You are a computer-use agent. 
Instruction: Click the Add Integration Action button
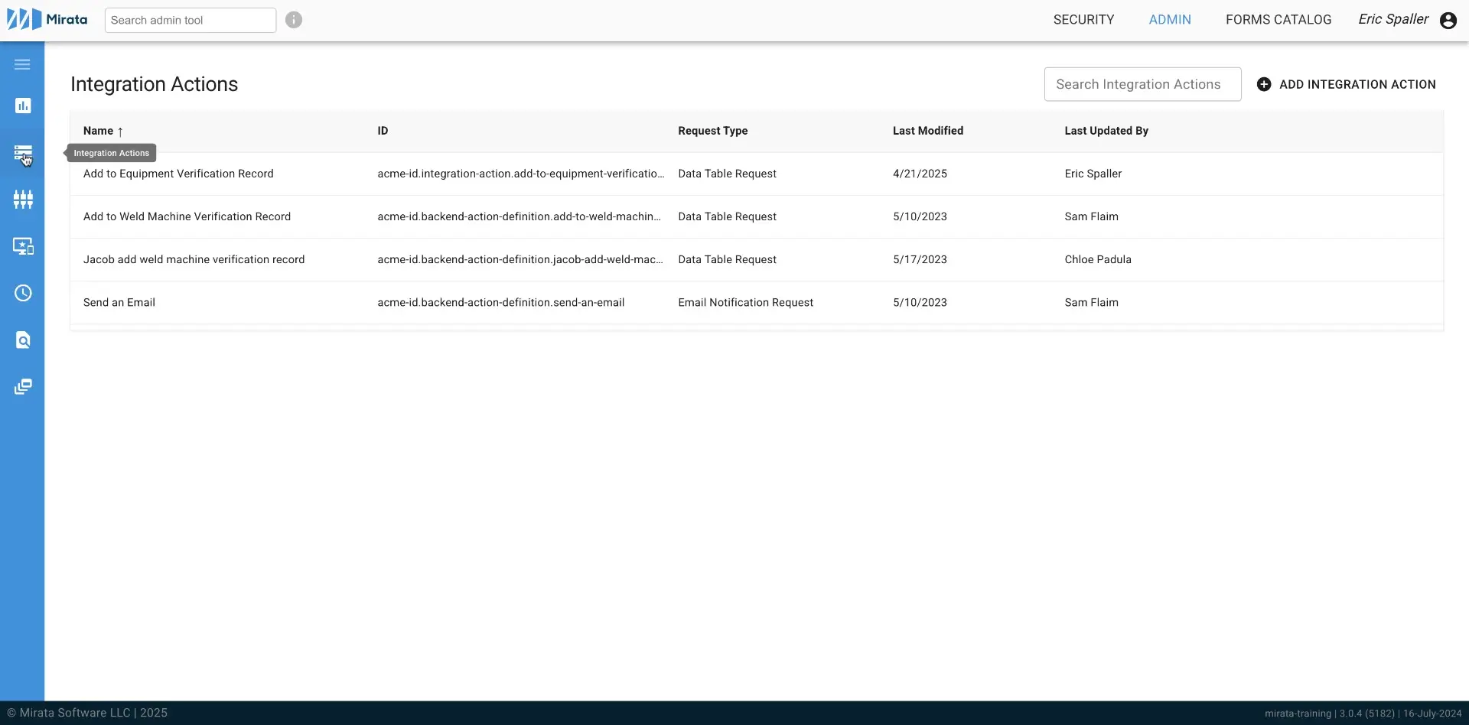(x=1358, y=84)
